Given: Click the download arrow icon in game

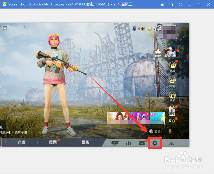Looking at the screenshot, I should 5,28.
